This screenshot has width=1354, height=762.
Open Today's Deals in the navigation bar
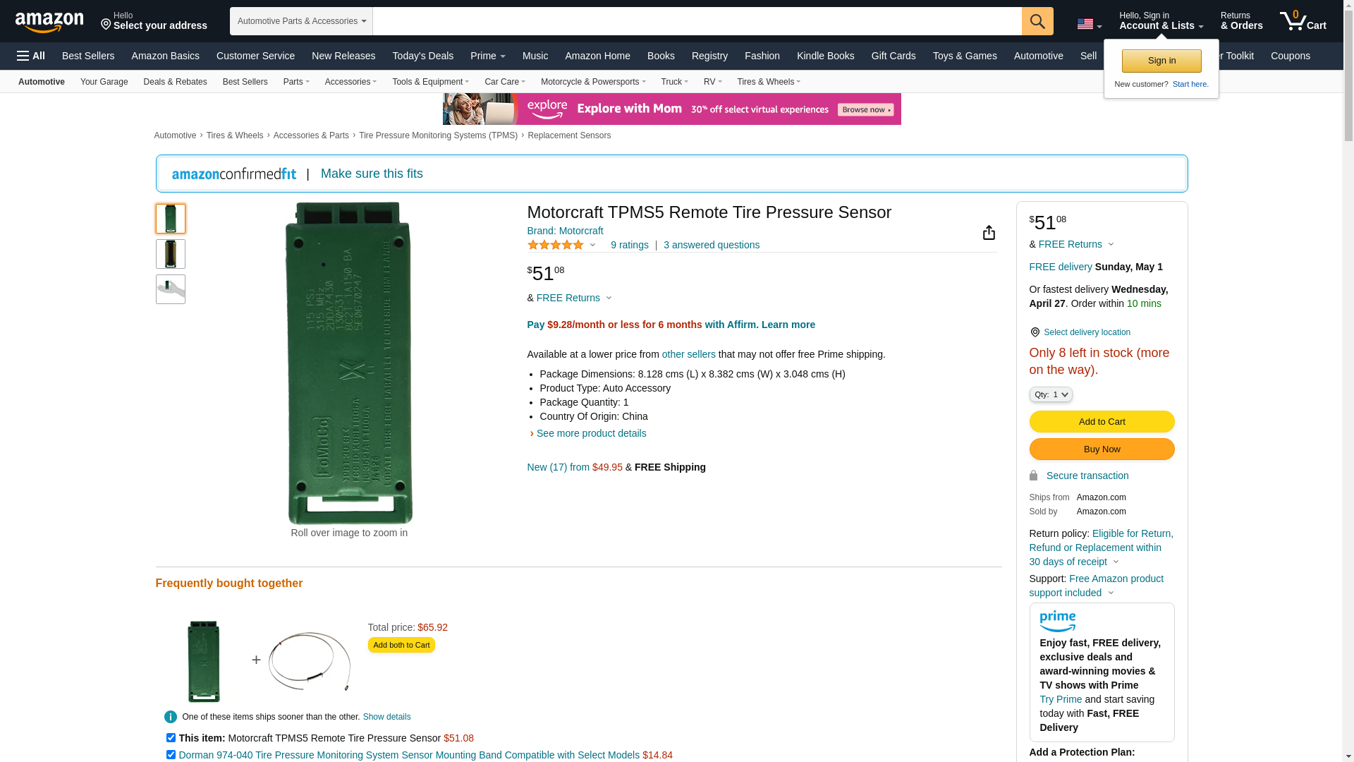422,56
